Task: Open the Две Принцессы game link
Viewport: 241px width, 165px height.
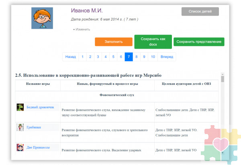Action: click(38, 147)
